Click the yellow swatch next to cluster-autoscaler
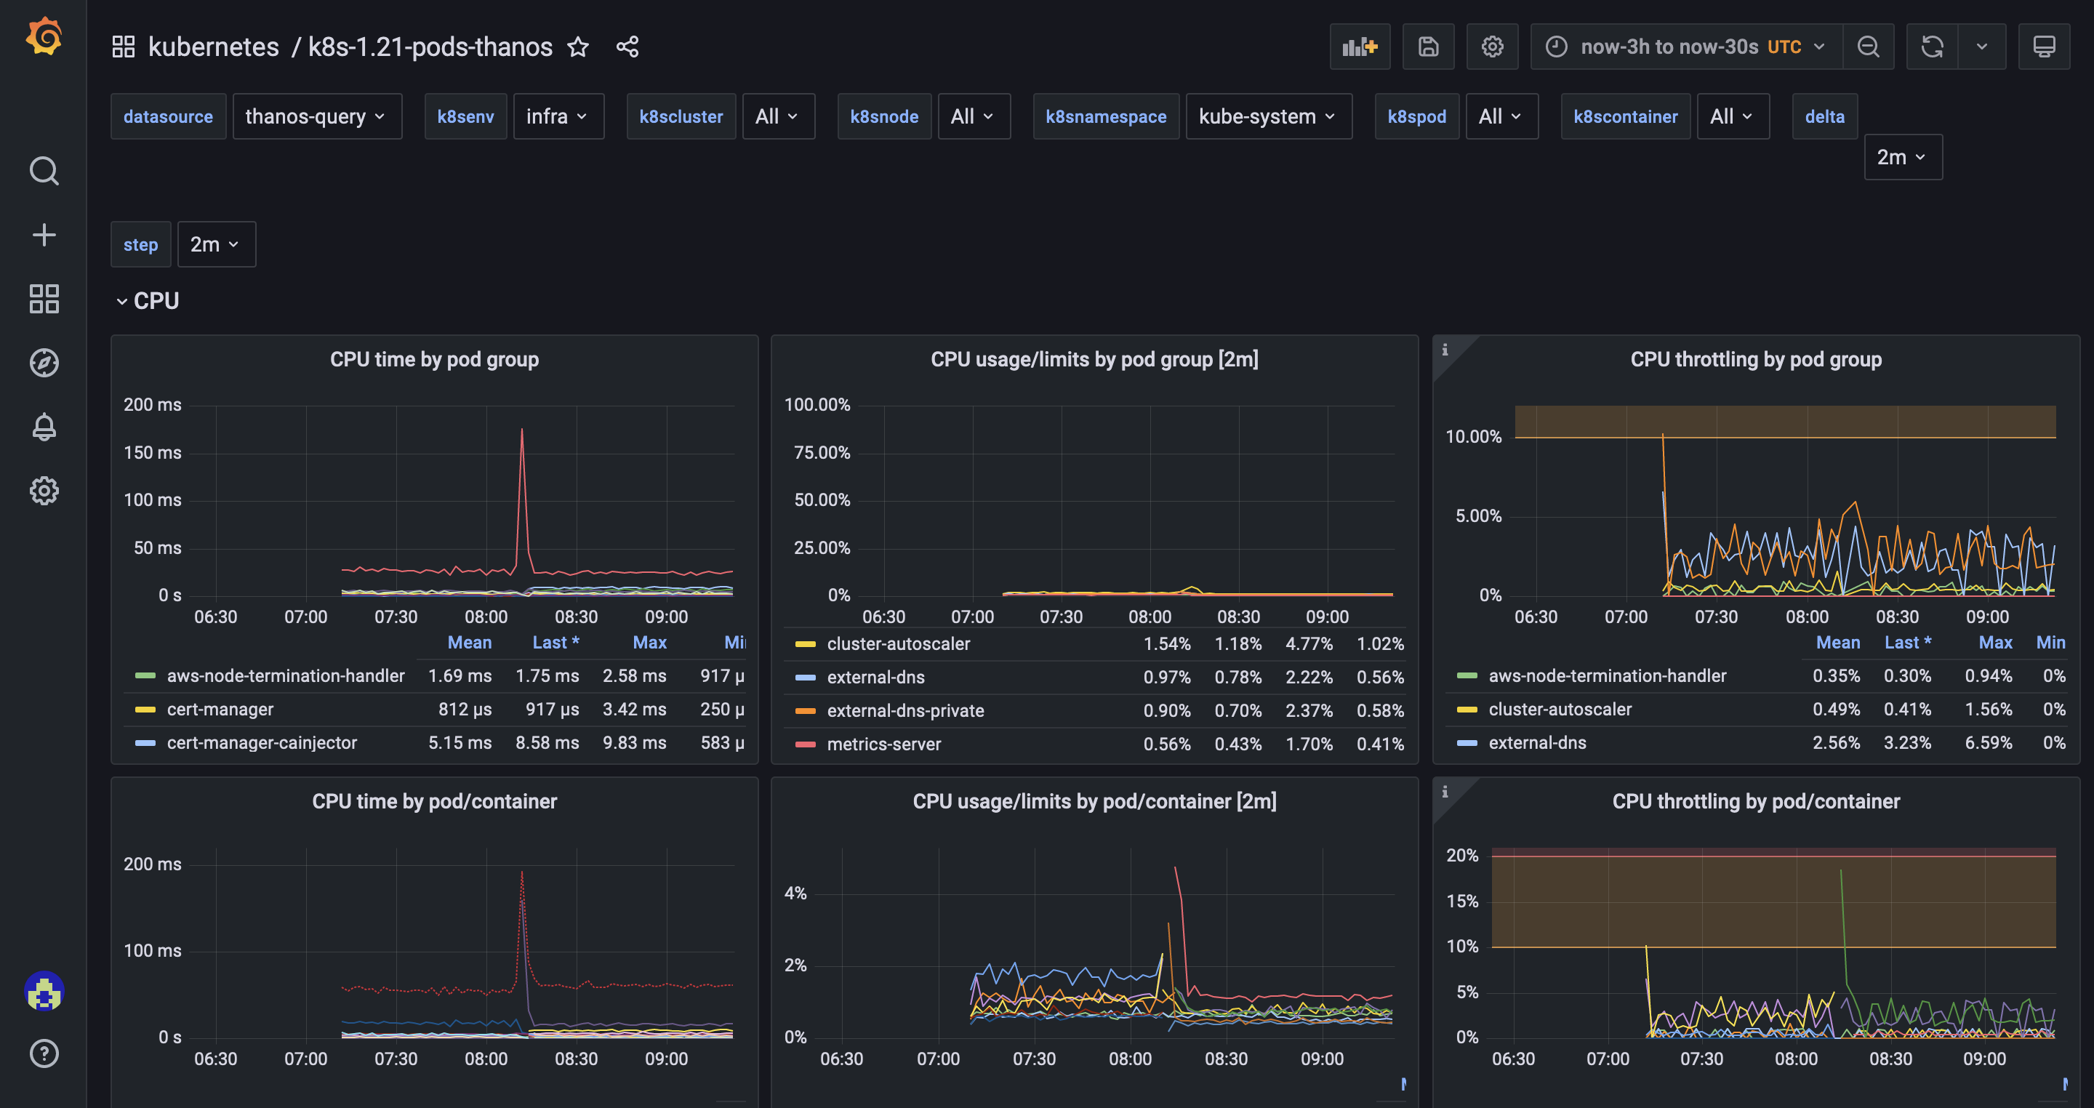Screen dimensions: 2094x1108 coord(806,643)
